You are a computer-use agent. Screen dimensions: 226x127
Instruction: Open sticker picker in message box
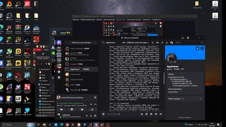click(x=151, y=114)
